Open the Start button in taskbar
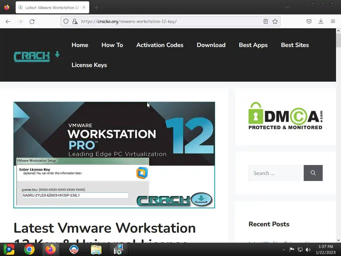The width and height of the screenshot is (341, 256). 9,249
